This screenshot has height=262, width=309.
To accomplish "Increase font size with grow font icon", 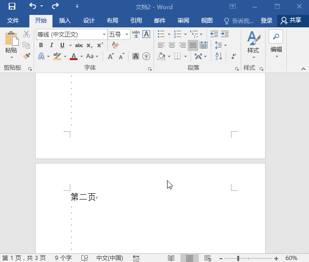I will (x=111, y=56).
